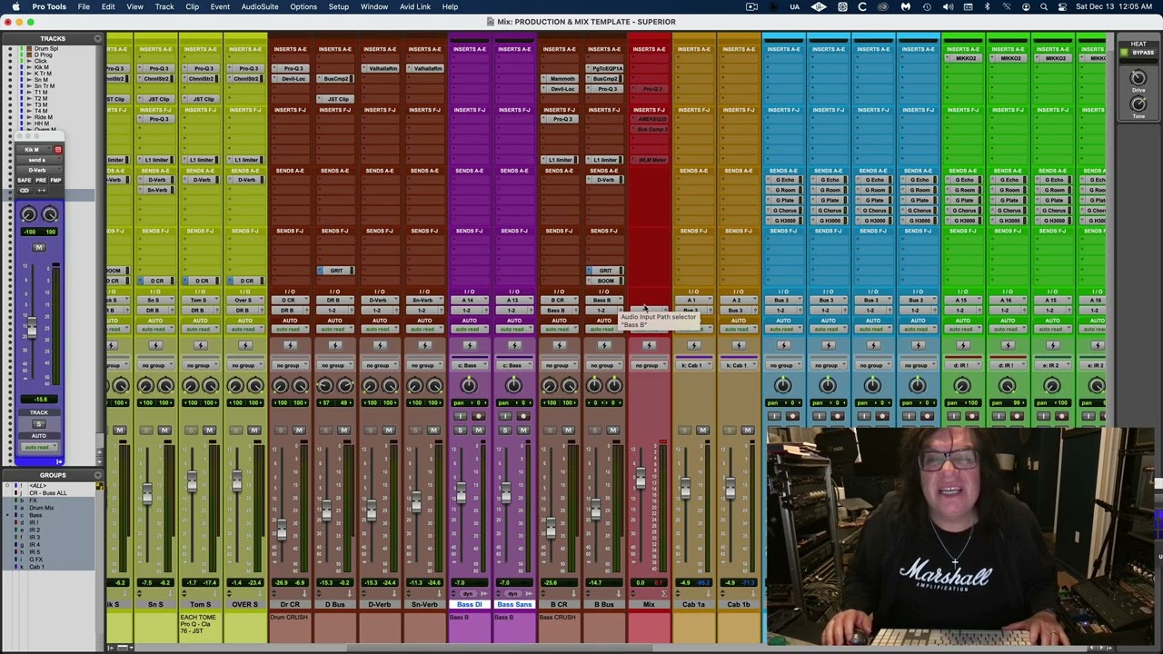This screenshot has width=1163, height=654.
Task: Click the Dr CR track volume fader
Action: pos(282,529)
